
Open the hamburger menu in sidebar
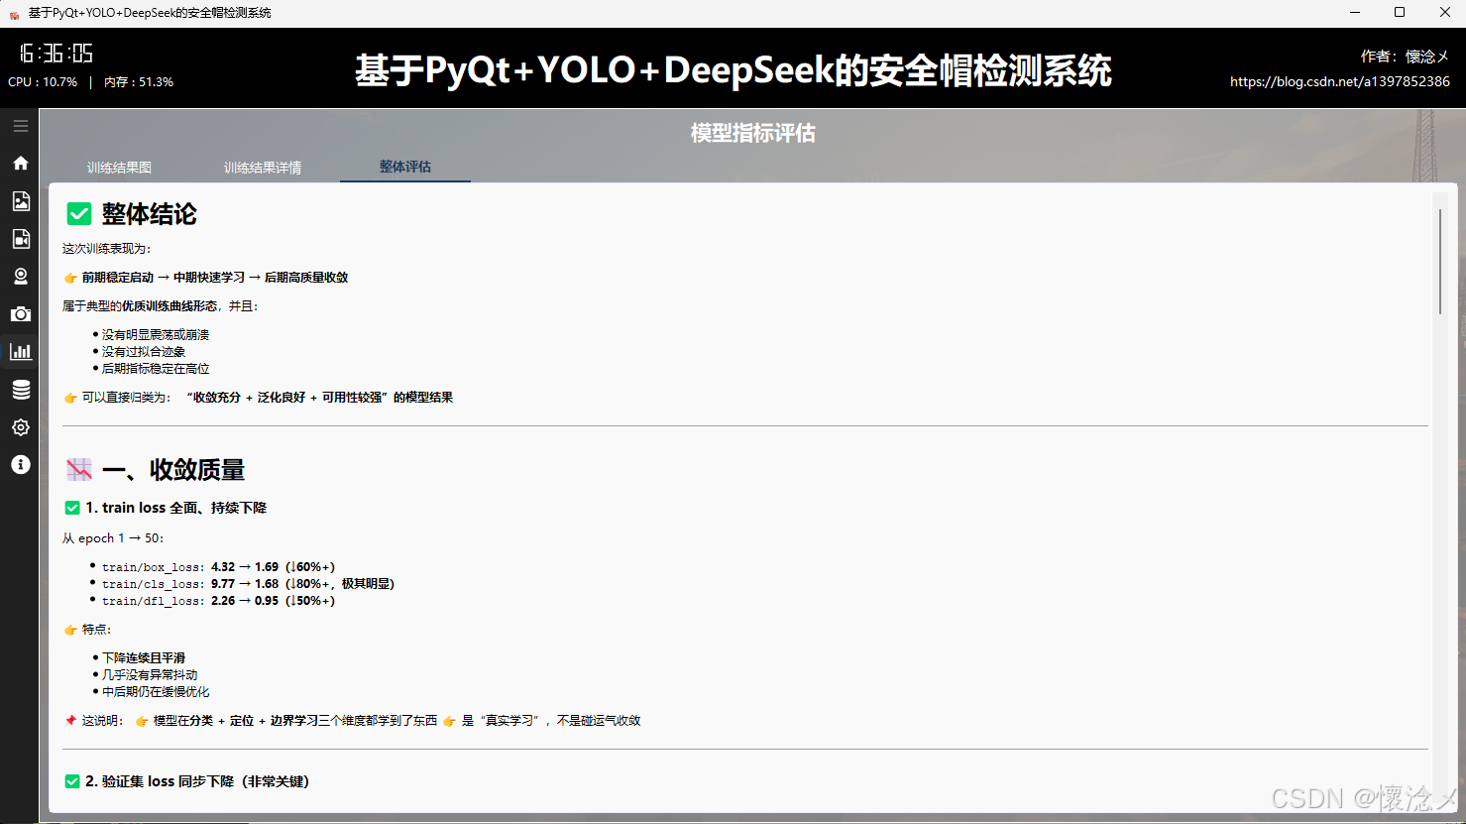coord(20,126)
